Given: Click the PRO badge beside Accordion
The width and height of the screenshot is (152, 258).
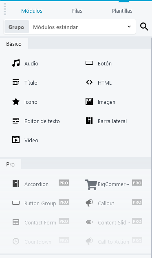Looking at the screenshot, I should [64, 183].
